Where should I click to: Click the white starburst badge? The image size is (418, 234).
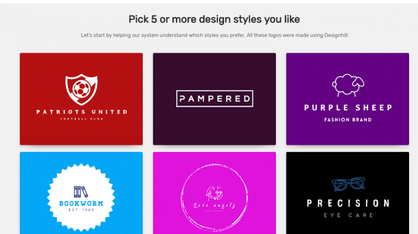pos(81,197)
